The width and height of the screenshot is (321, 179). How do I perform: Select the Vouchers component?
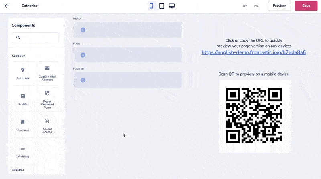tap(23, 126)
